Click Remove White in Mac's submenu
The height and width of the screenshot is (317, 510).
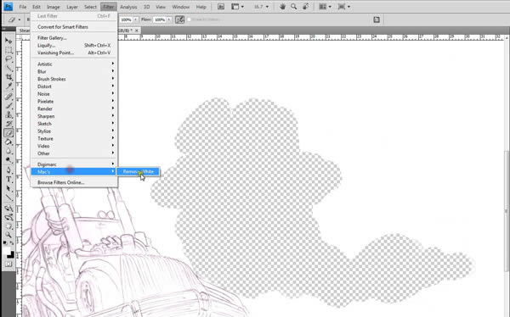pyautogui.click(x=139, y=172)
